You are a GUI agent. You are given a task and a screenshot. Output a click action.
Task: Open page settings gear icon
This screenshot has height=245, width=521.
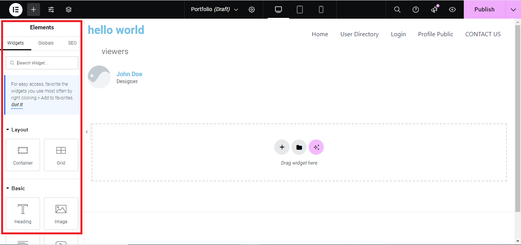(252, 10)
